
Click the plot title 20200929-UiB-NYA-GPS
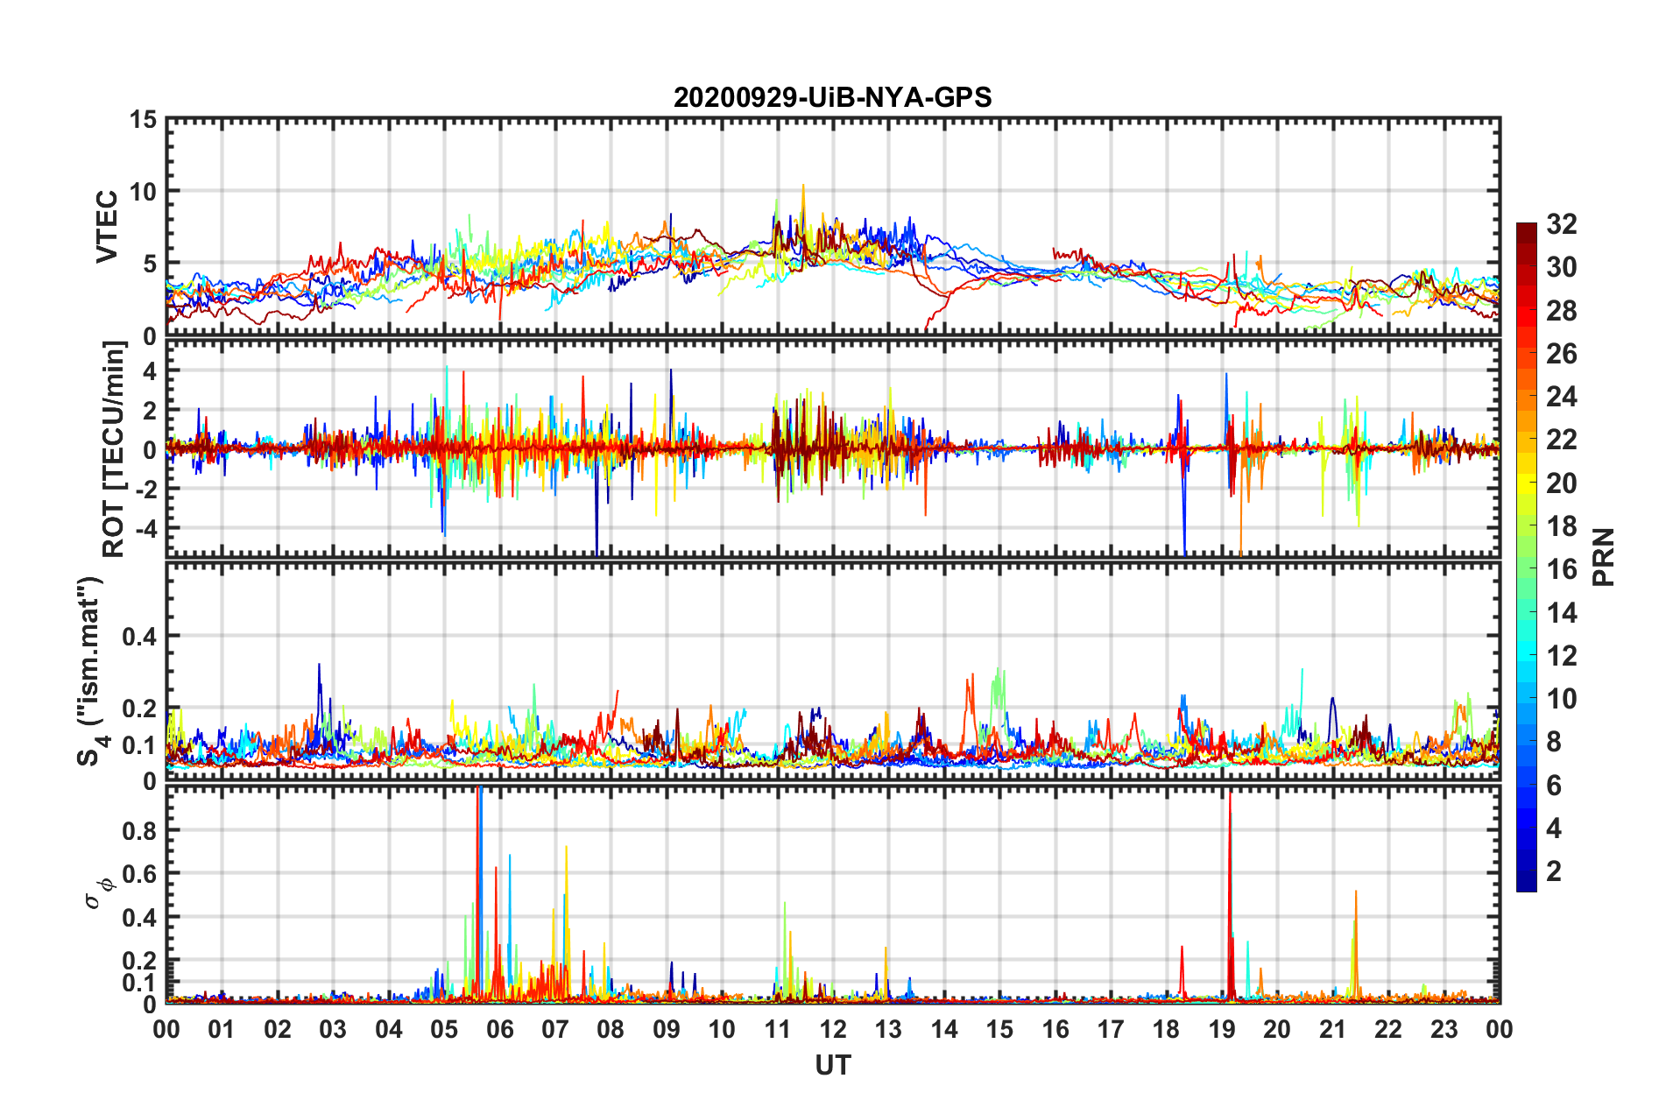tap(832, 96)
